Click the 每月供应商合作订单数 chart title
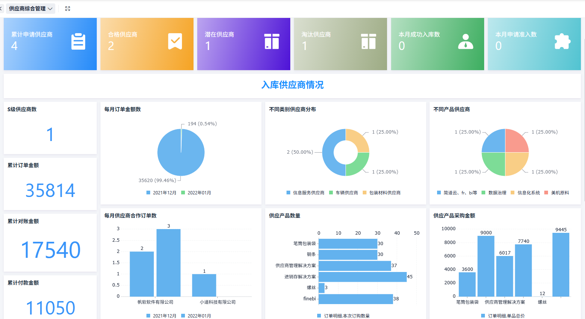585x319 pixels. pyautogui.click(x=130, y=216)
